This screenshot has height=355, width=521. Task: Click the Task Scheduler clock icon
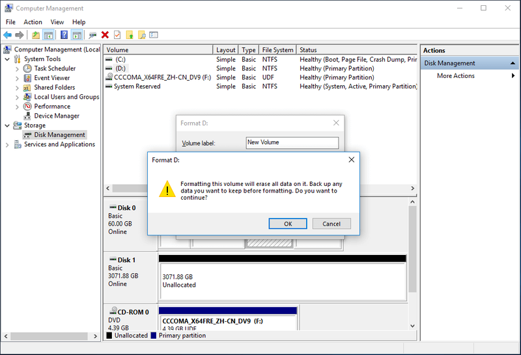[27, 68]
